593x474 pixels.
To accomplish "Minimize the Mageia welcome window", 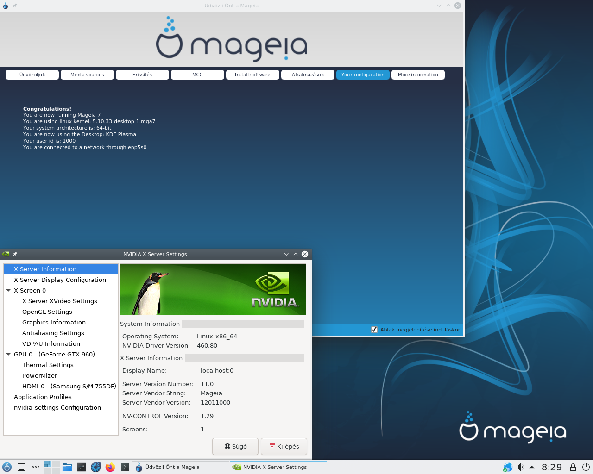I will [x=439, y=6].
